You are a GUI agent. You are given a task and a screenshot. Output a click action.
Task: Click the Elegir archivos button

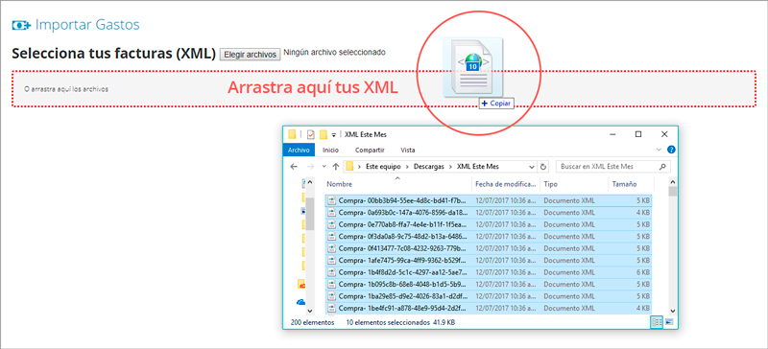point(251,55)
